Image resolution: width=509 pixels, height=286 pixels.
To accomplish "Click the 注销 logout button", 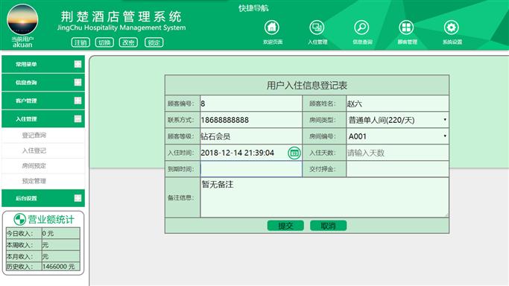I will click(x=80, y=42).
